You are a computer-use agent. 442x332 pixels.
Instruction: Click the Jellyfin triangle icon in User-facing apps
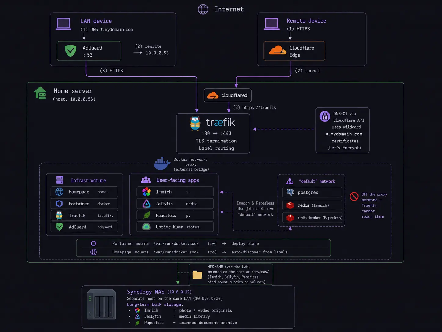pyautogui.click(x=147, y=204)
